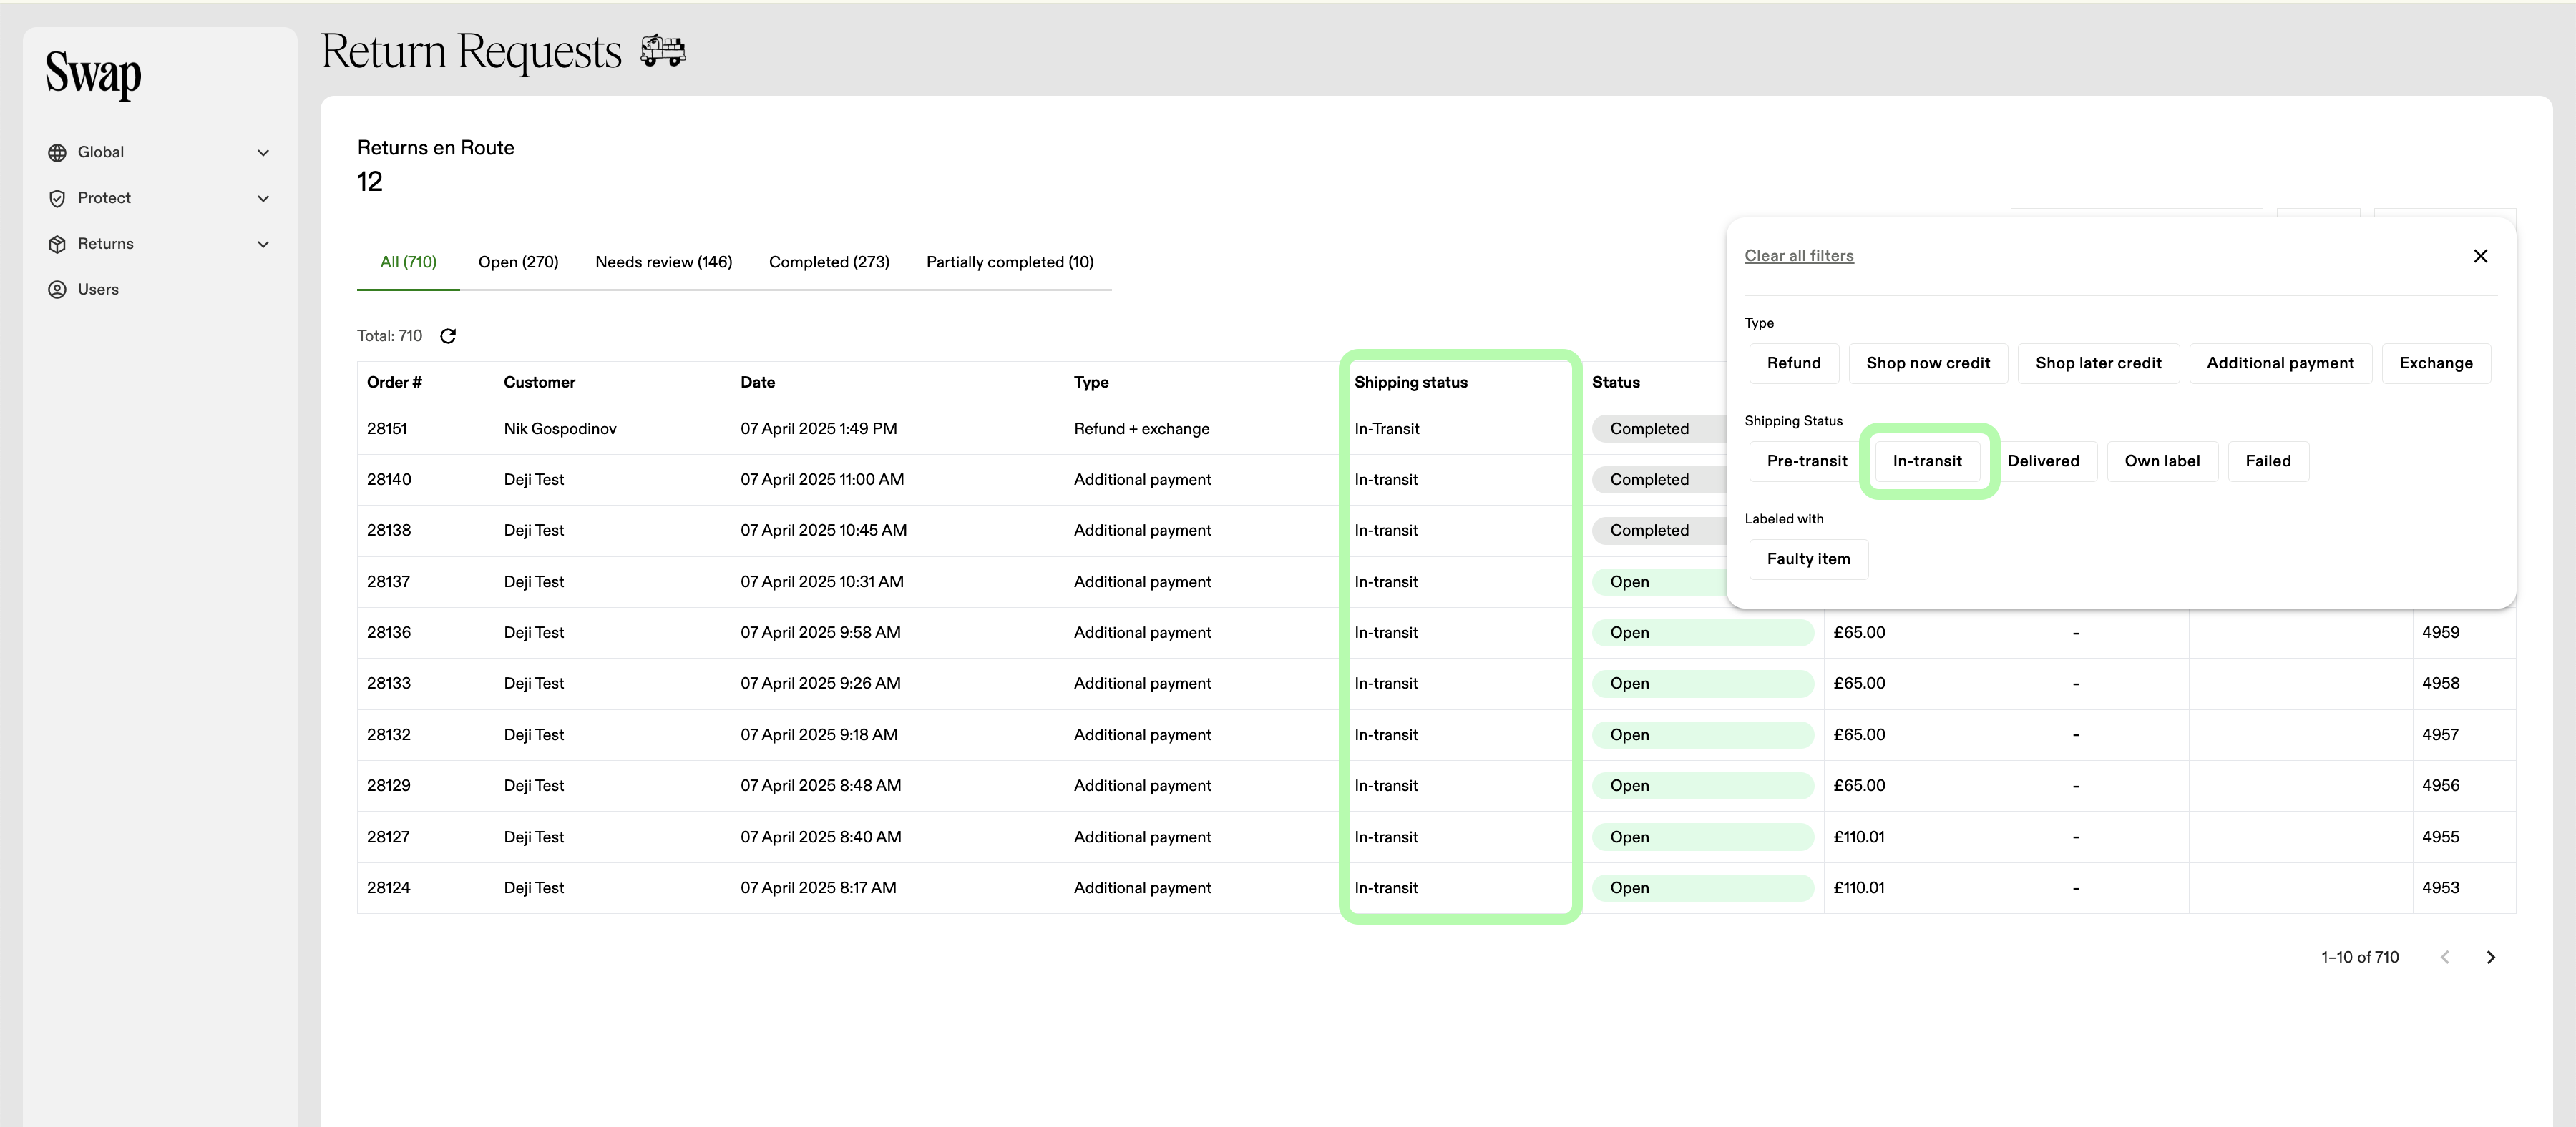
Task: Click the Protect shield icon
Action: [x=57, y=199]
